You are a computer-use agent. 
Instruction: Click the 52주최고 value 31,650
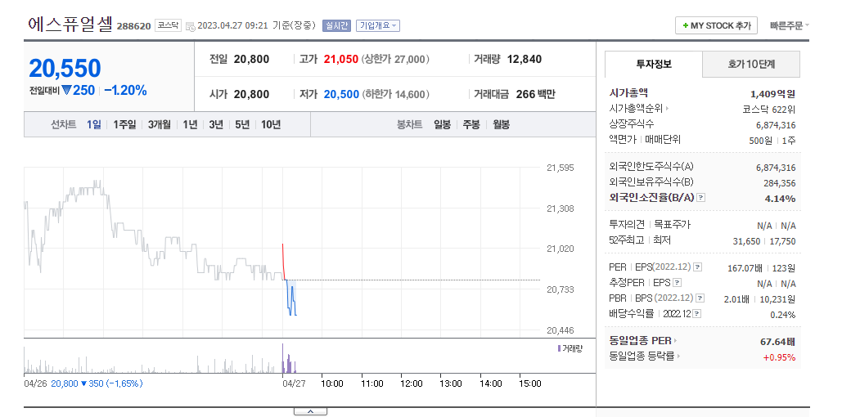click(x=746, y=241)
